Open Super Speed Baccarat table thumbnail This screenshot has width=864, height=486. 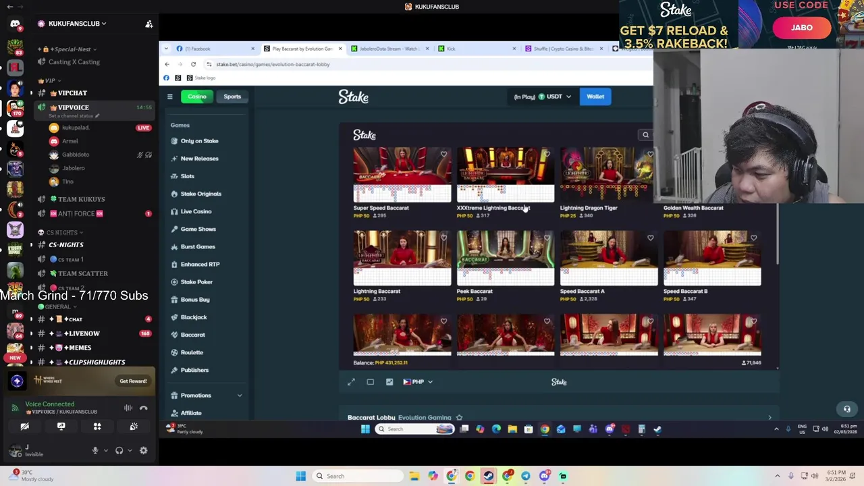click(x=402, y=175)
